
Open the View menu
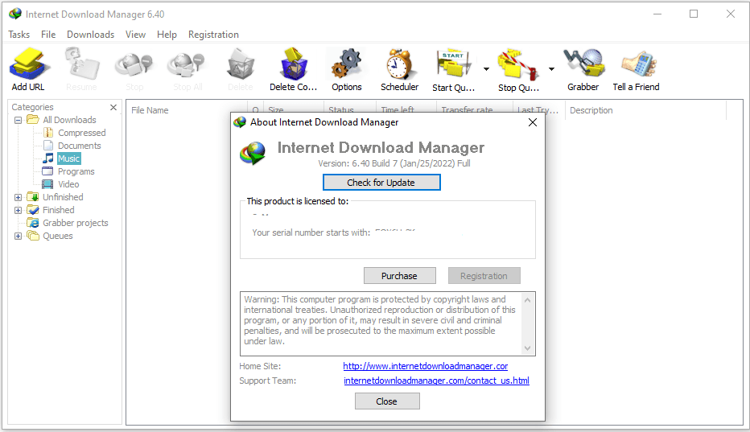[x=135, y=35]
